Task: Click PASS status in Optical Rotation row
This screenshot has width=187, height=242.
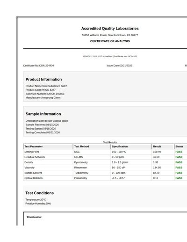Action: (x=179, y=178)
